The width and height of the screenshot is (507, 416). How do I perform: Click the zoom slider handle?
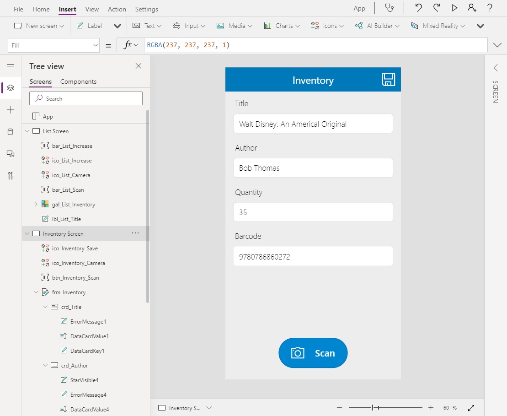(x=373, y=408)
